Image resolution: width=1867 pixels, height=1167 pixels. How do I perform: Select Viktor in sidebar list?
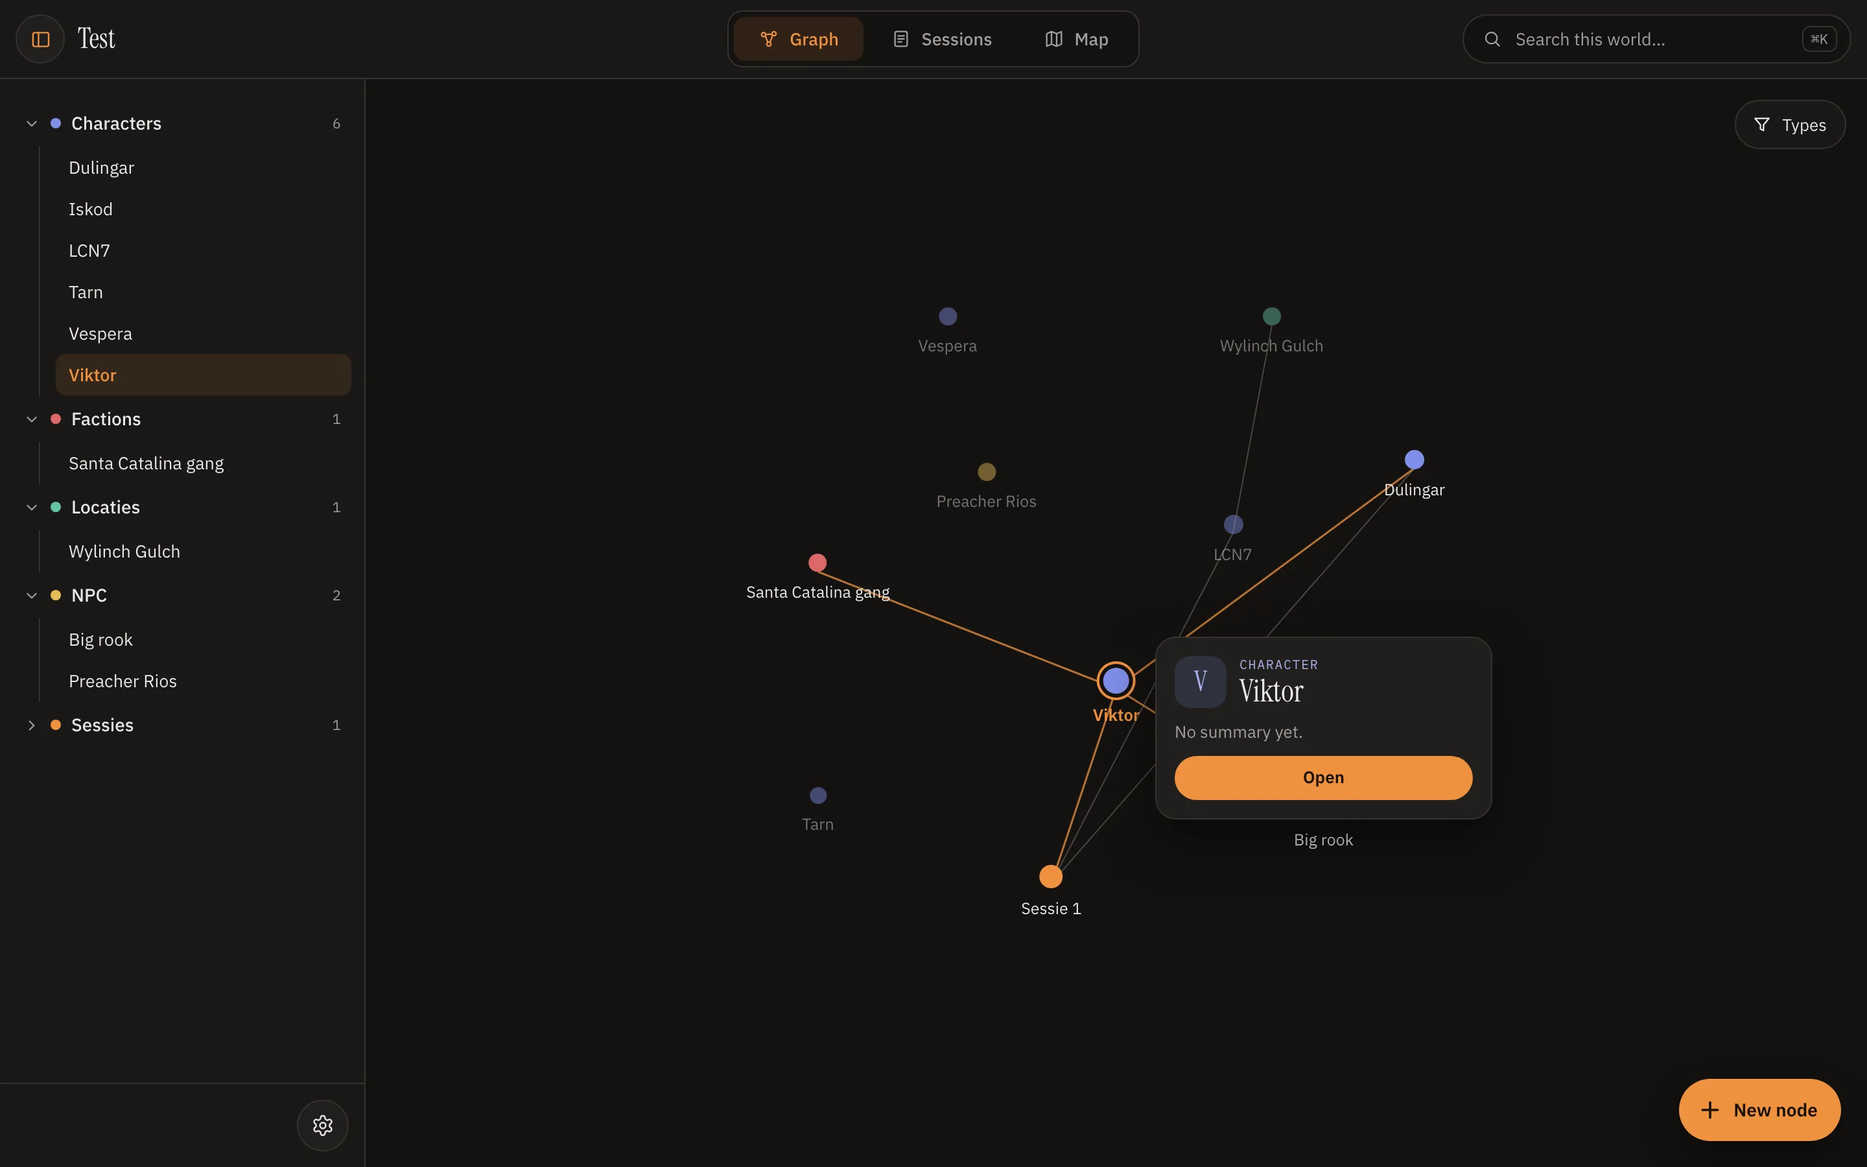[x=203, y=375]
